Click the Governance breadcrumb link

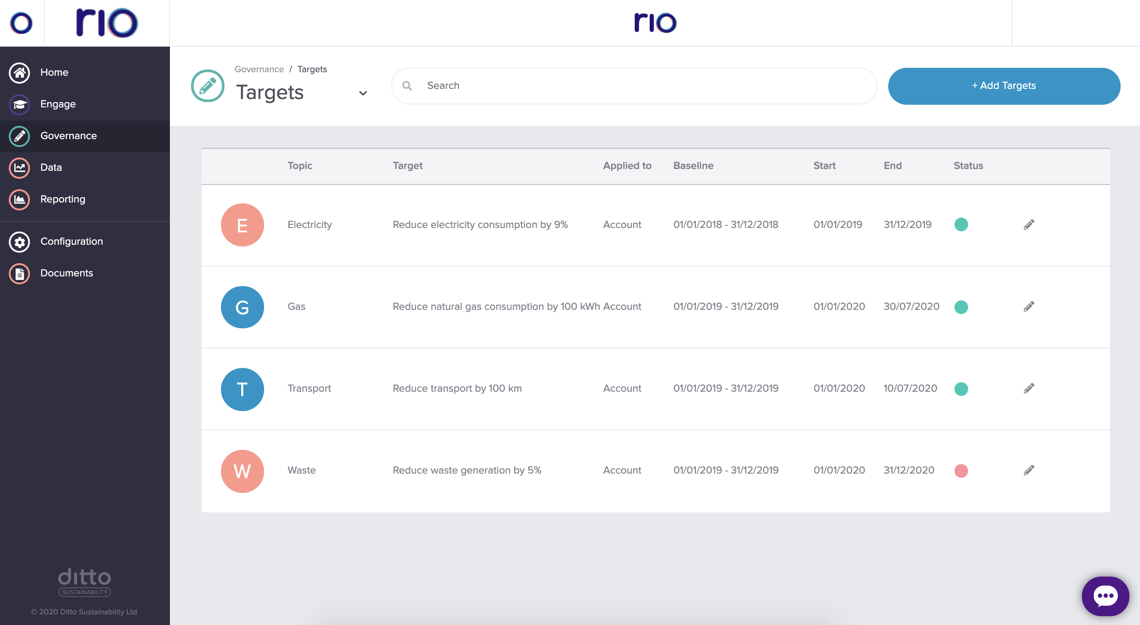(259, 70)
